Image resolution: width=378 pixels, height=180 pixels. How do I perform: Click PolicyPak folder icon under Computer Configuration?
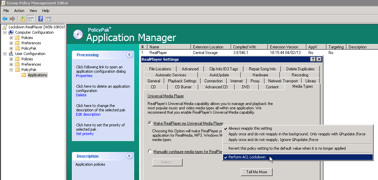[x=17, y=48]
